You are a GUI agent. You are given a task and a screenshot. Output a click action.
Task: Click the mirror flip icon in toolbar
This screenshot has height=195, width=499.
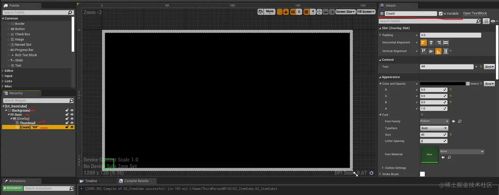tap(332, 12)
